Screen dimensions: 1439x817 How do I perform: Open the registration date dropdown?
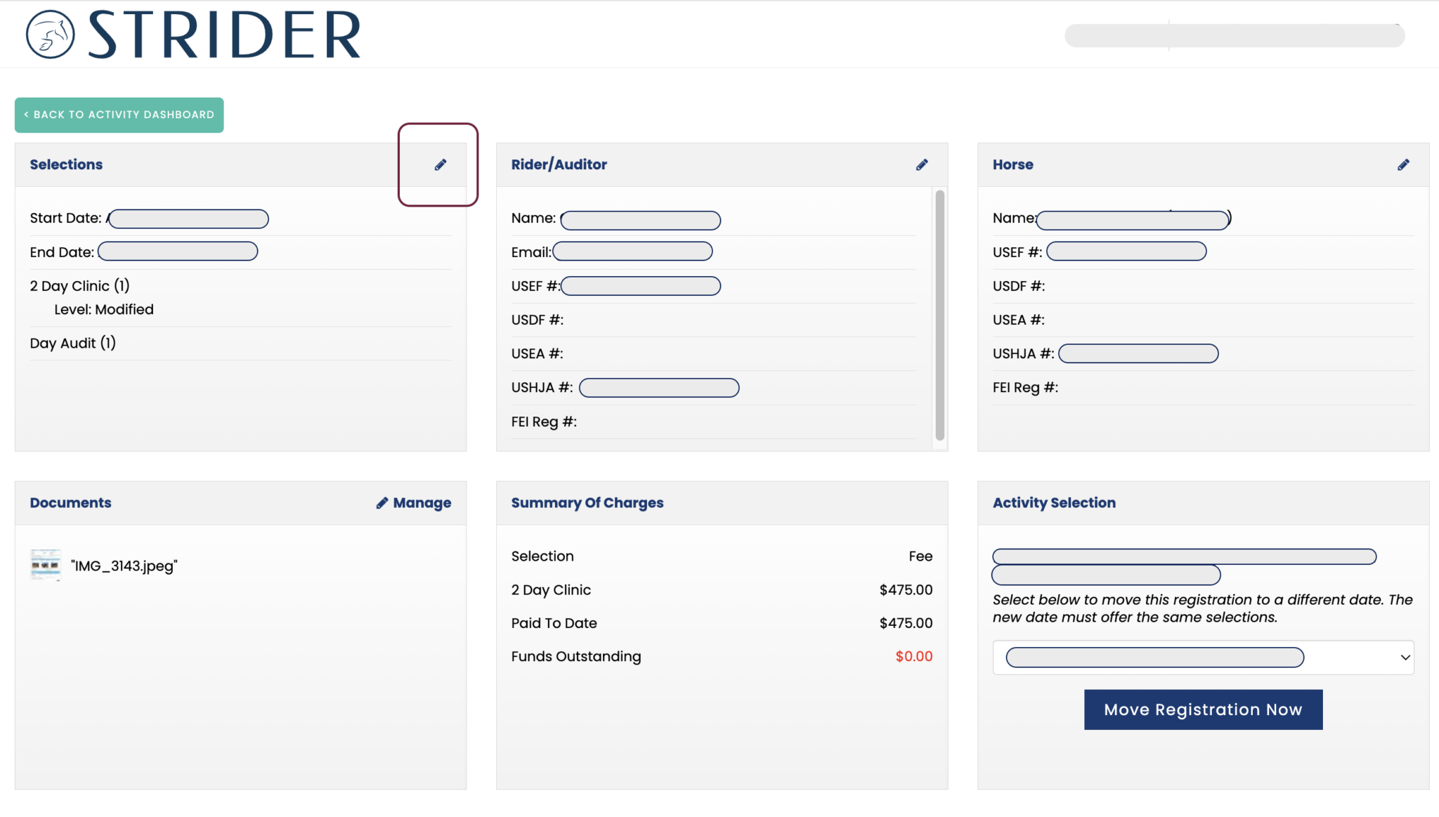[1202, 657]
